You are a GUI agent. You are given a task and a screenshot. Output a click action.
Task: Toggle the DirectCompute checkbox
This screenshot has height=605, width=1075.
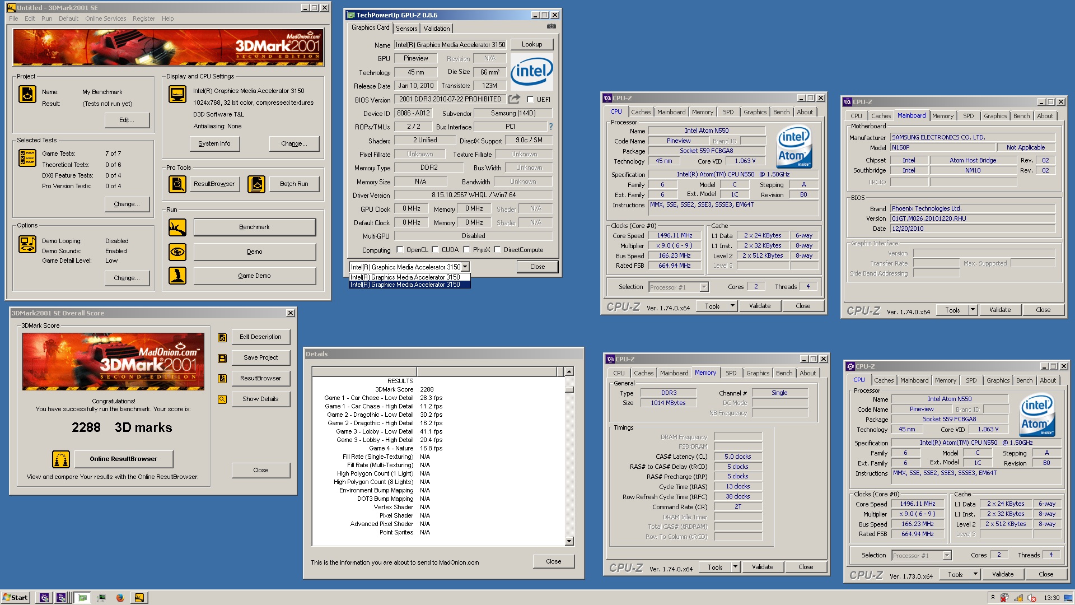coord(497,250)
